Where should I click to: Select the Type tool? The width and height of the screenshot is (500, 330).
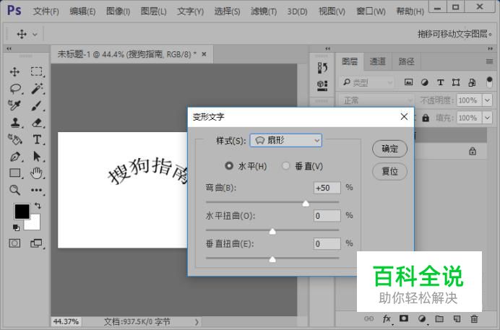coord(37,139)
